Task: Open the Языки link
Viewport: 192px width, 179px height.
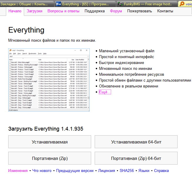Action: (144, 170)
